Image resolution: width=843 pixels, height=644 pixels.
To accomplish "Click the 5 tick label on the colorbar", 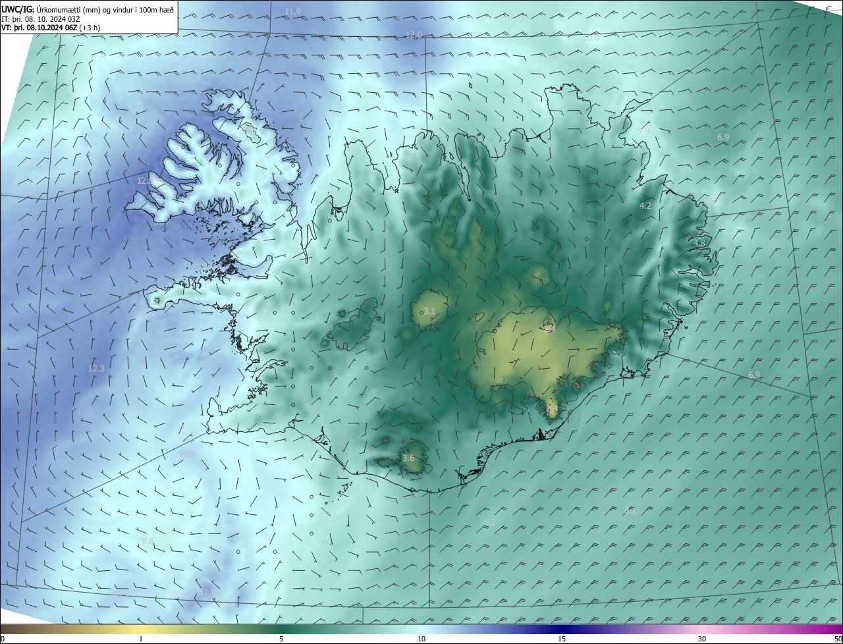I will [x=281, y=639].
